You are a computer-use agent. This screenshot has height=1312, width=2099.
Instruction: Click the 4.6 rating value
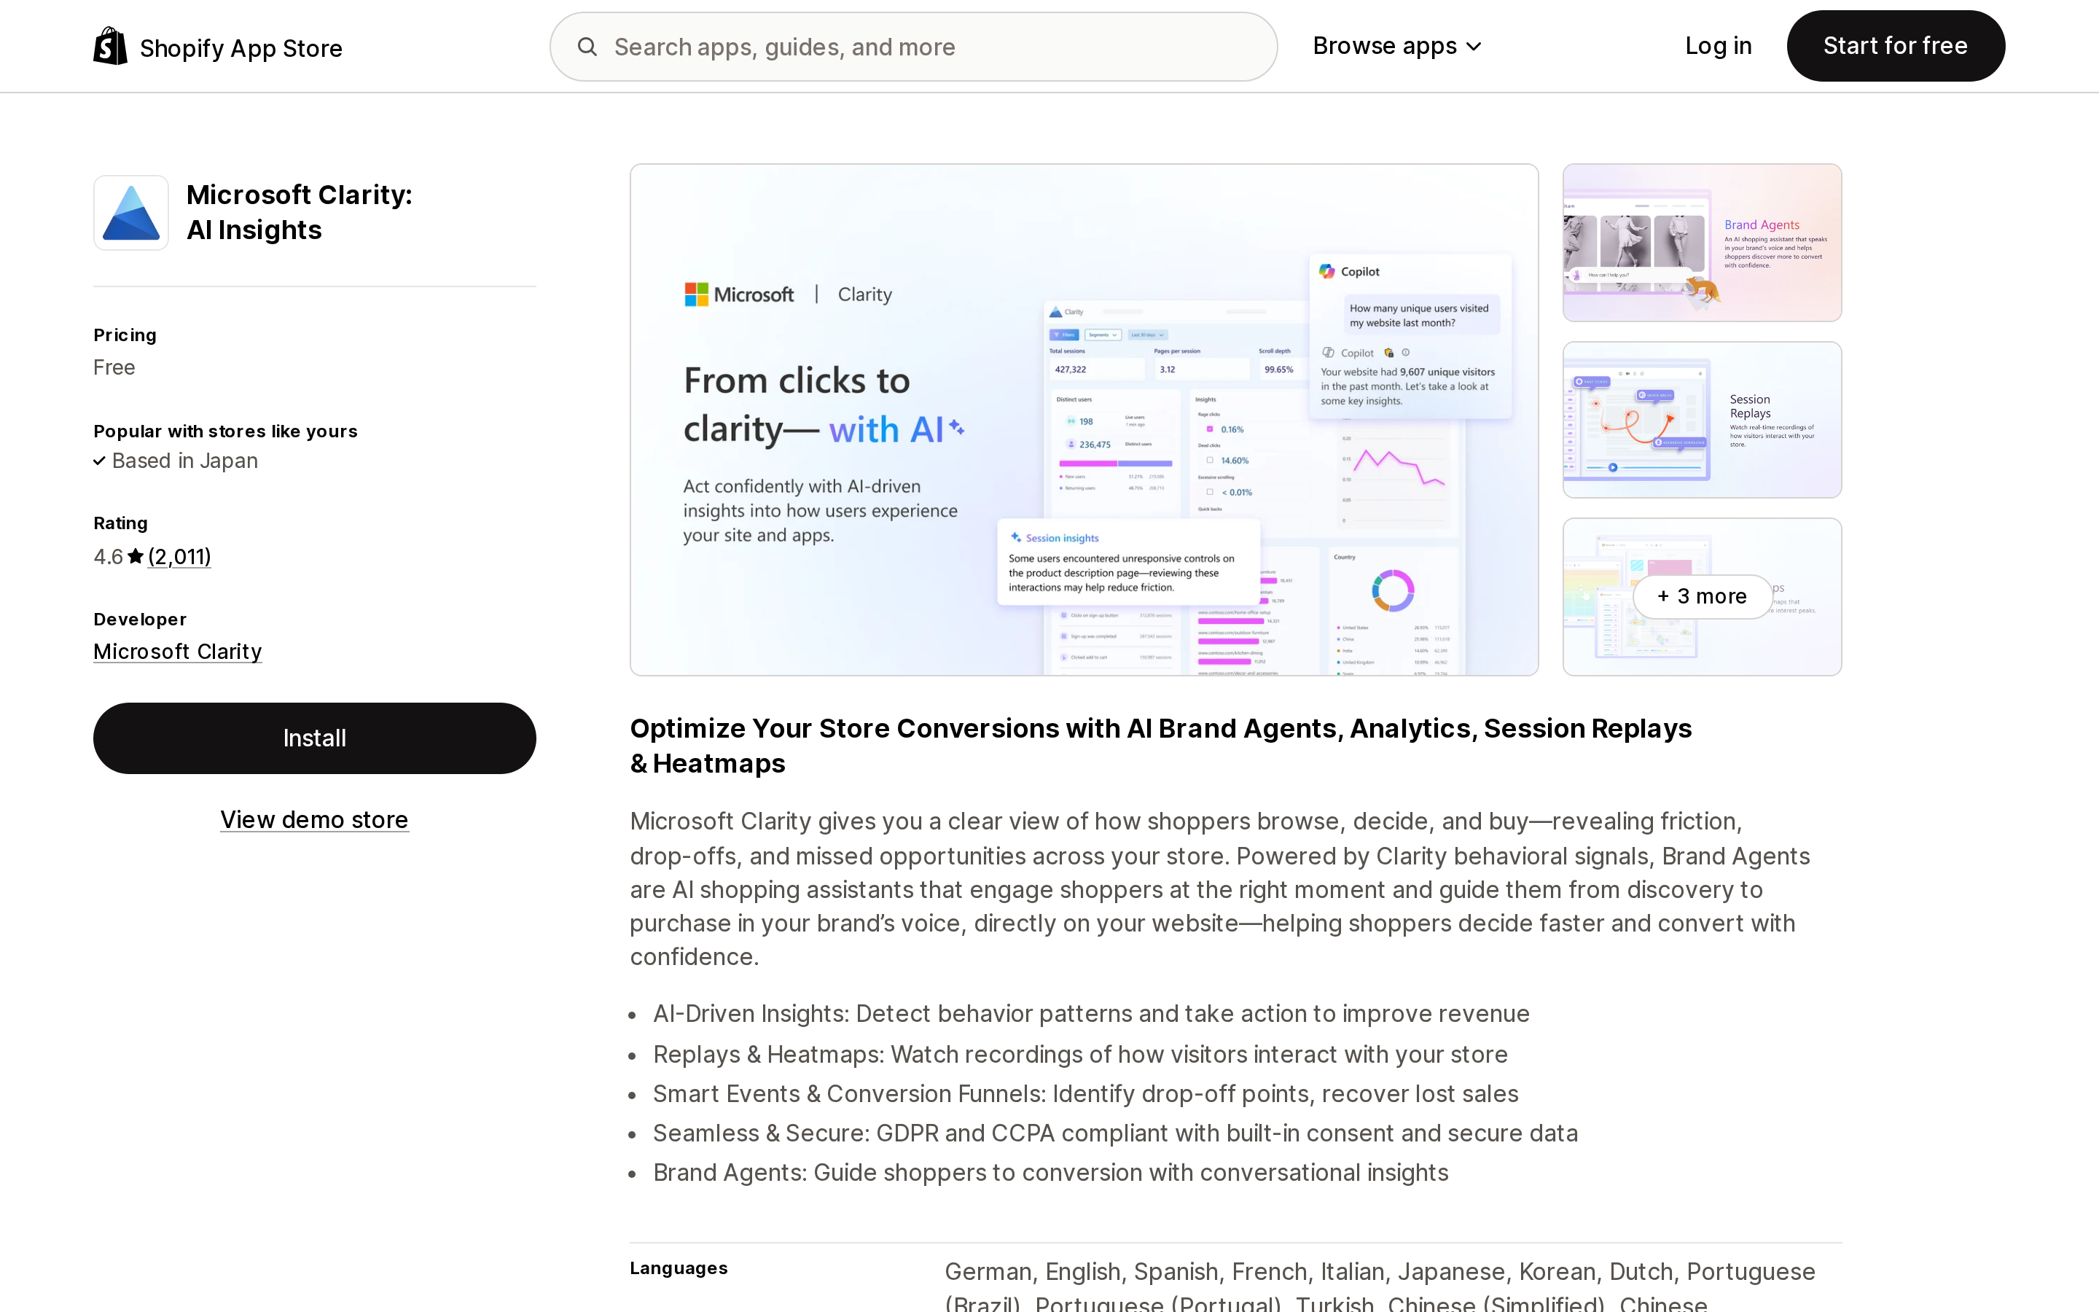[109, 557]
